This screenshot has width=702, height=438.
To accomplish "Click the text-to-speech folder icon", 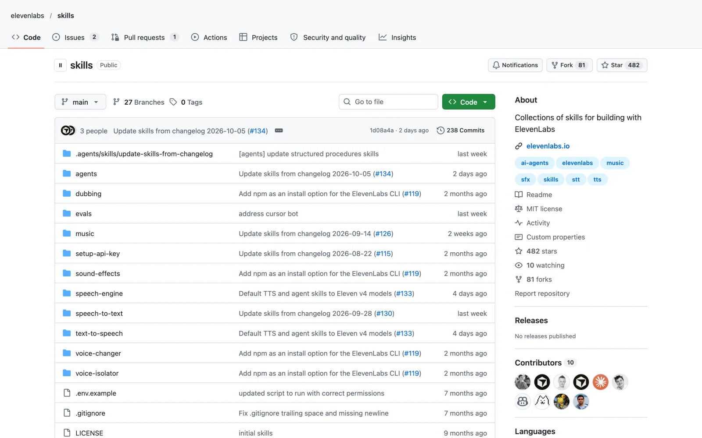I will (67, 333).
